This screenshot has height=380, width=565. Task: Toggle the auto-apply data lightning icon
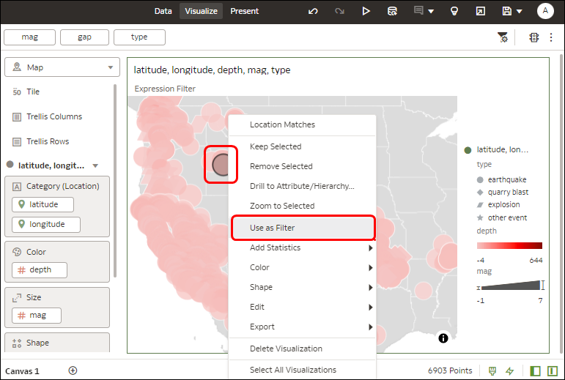(x=509, y=370)
